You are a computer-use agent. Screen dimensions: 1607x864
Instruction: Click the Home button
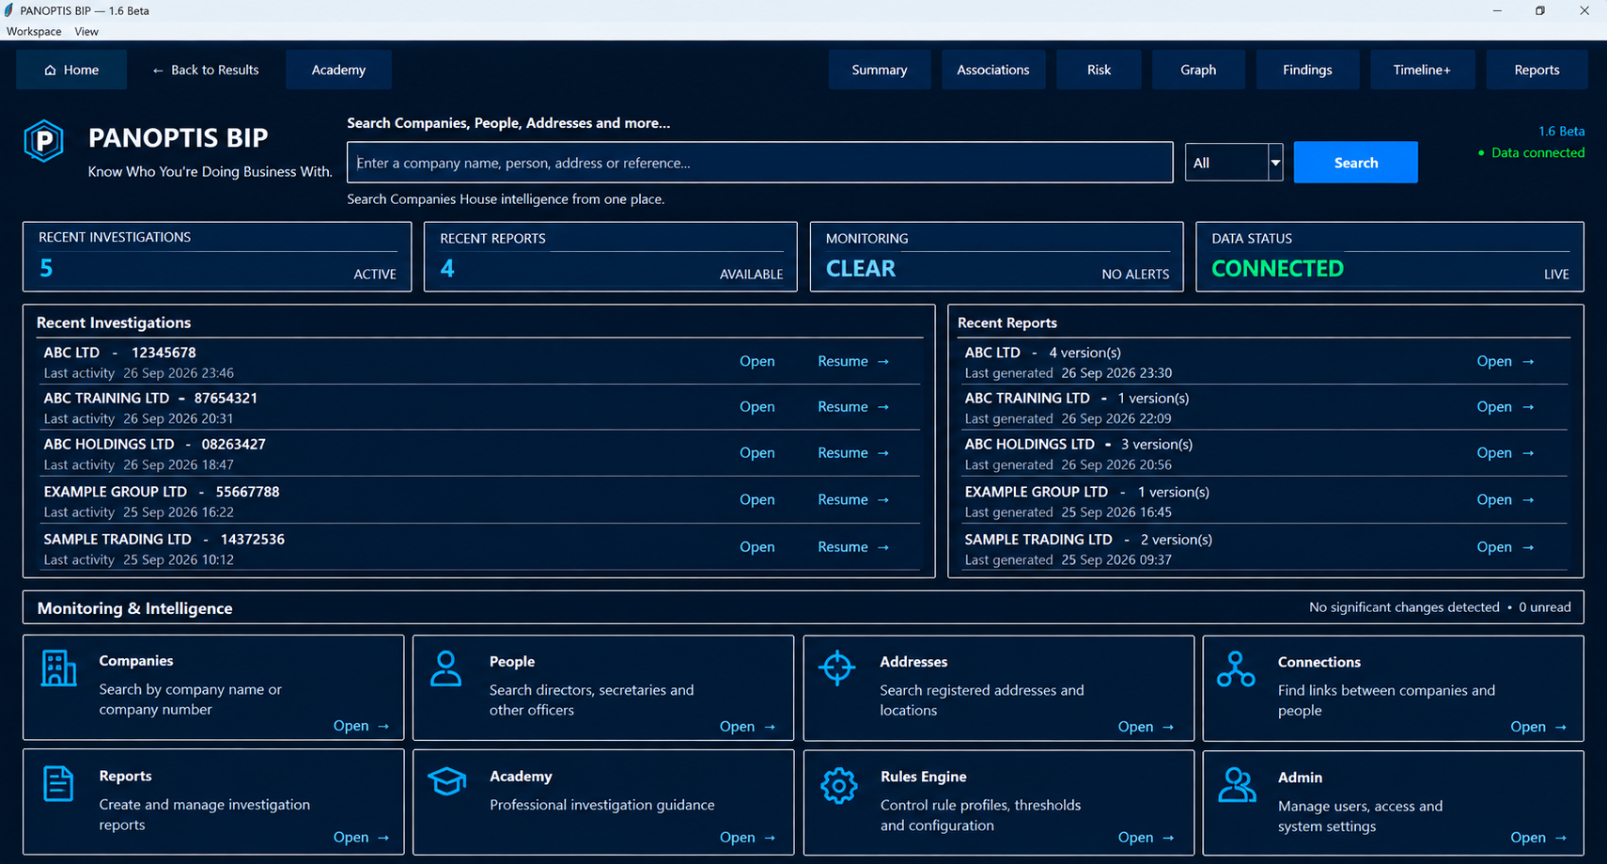(71, 70)
